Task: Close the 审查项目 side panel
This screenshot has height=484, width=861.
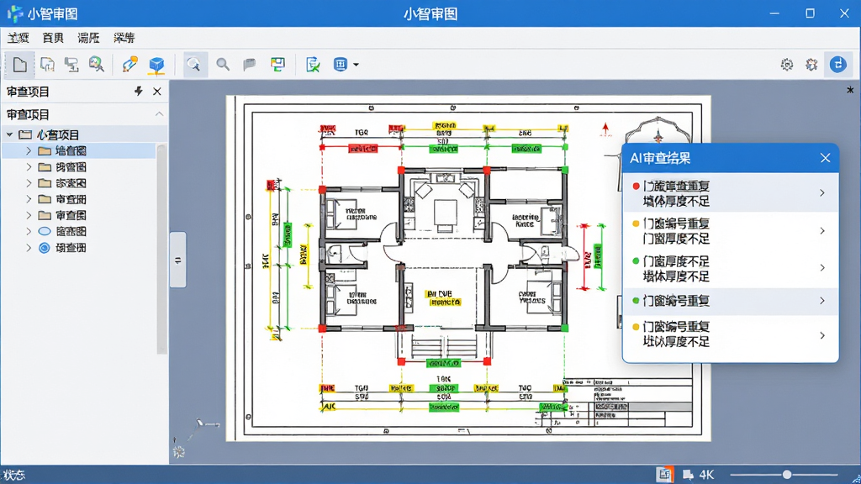Action: 157,92
